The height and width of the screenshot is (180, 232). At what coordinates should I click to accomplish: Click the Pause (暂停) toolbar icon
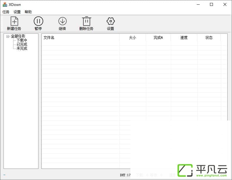click(x=38, y=21)
